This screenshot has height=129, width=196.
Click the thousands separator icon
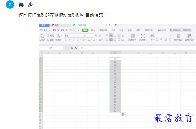point(161,39)
